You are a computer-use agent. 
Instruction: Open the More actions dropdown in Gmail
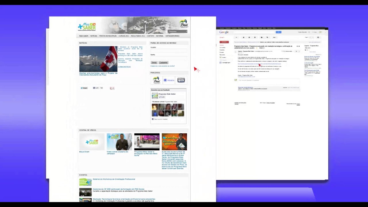[275, 37]
